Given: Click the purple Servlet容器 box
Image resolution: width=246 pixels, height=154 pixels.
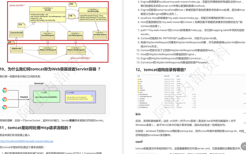Looking at the screenshot, I should [x=80, y=97].
